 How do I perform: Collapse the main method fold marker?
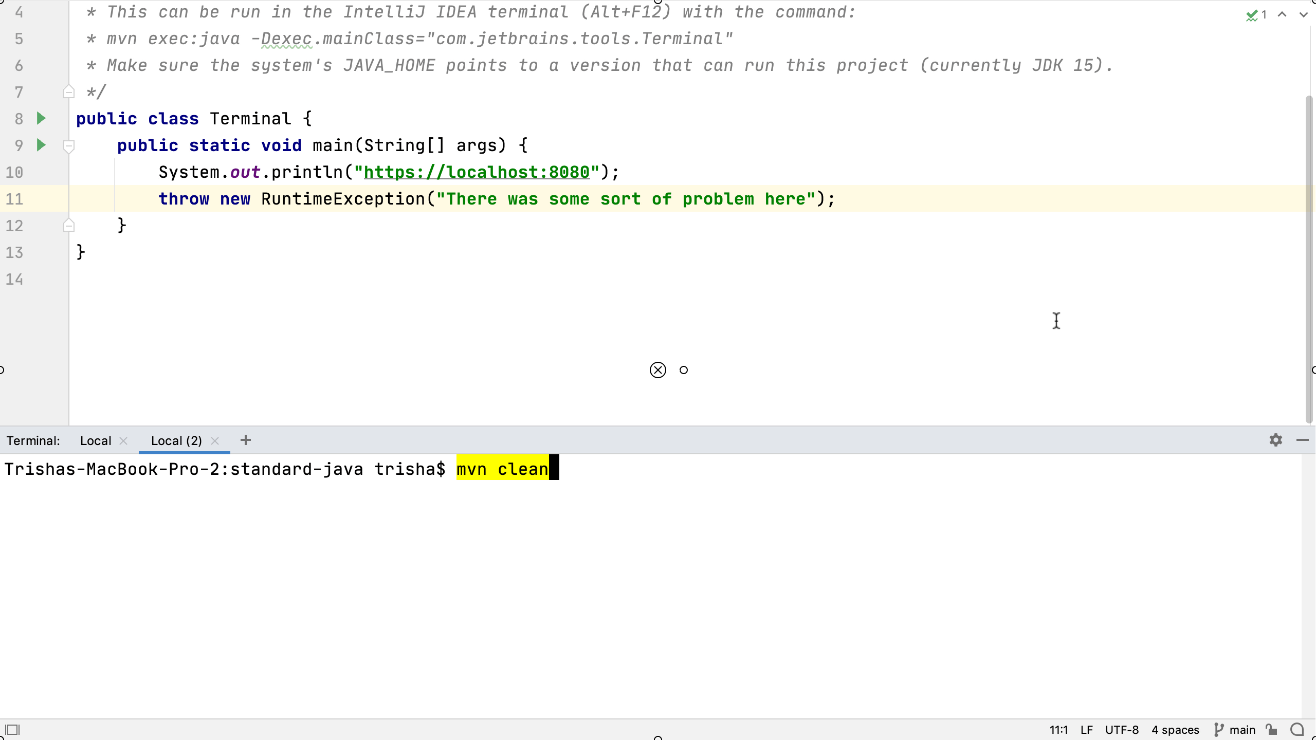pos(68,146)
